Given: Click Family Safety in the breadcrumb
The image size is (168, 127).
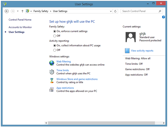Looking at the screenshot, I should pyautogui.click(x=41, y=11).
